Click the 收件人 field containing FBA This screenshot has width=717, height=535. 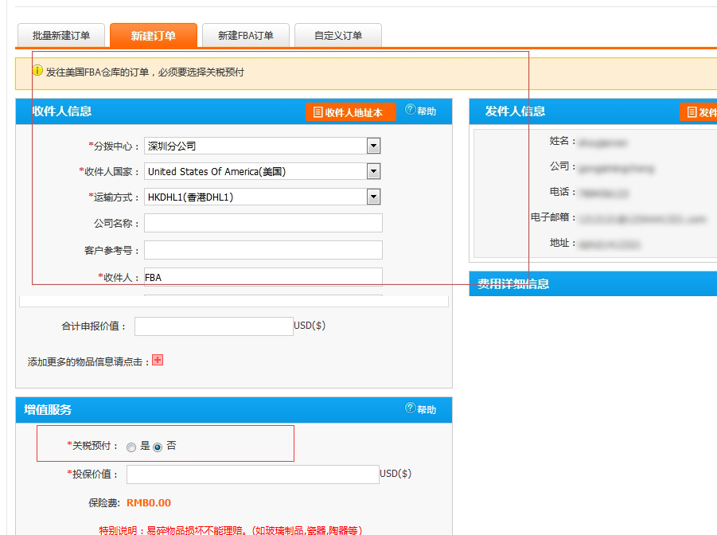point(263,277)
